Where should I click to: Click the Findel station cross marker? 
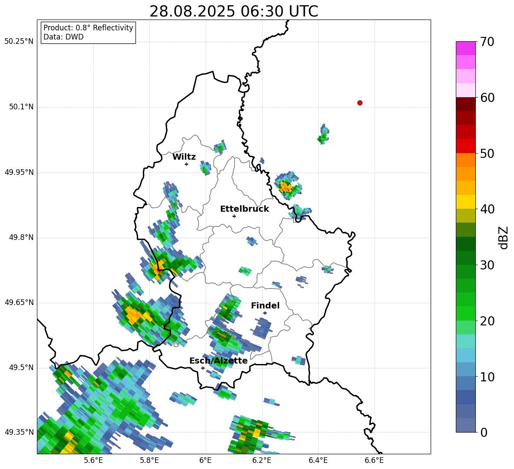pos(265,313)
